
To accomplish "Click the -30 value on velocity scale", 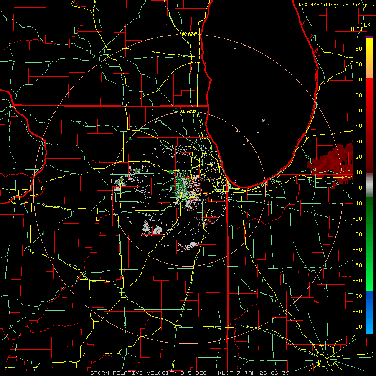I will click(x=357, y=234).
